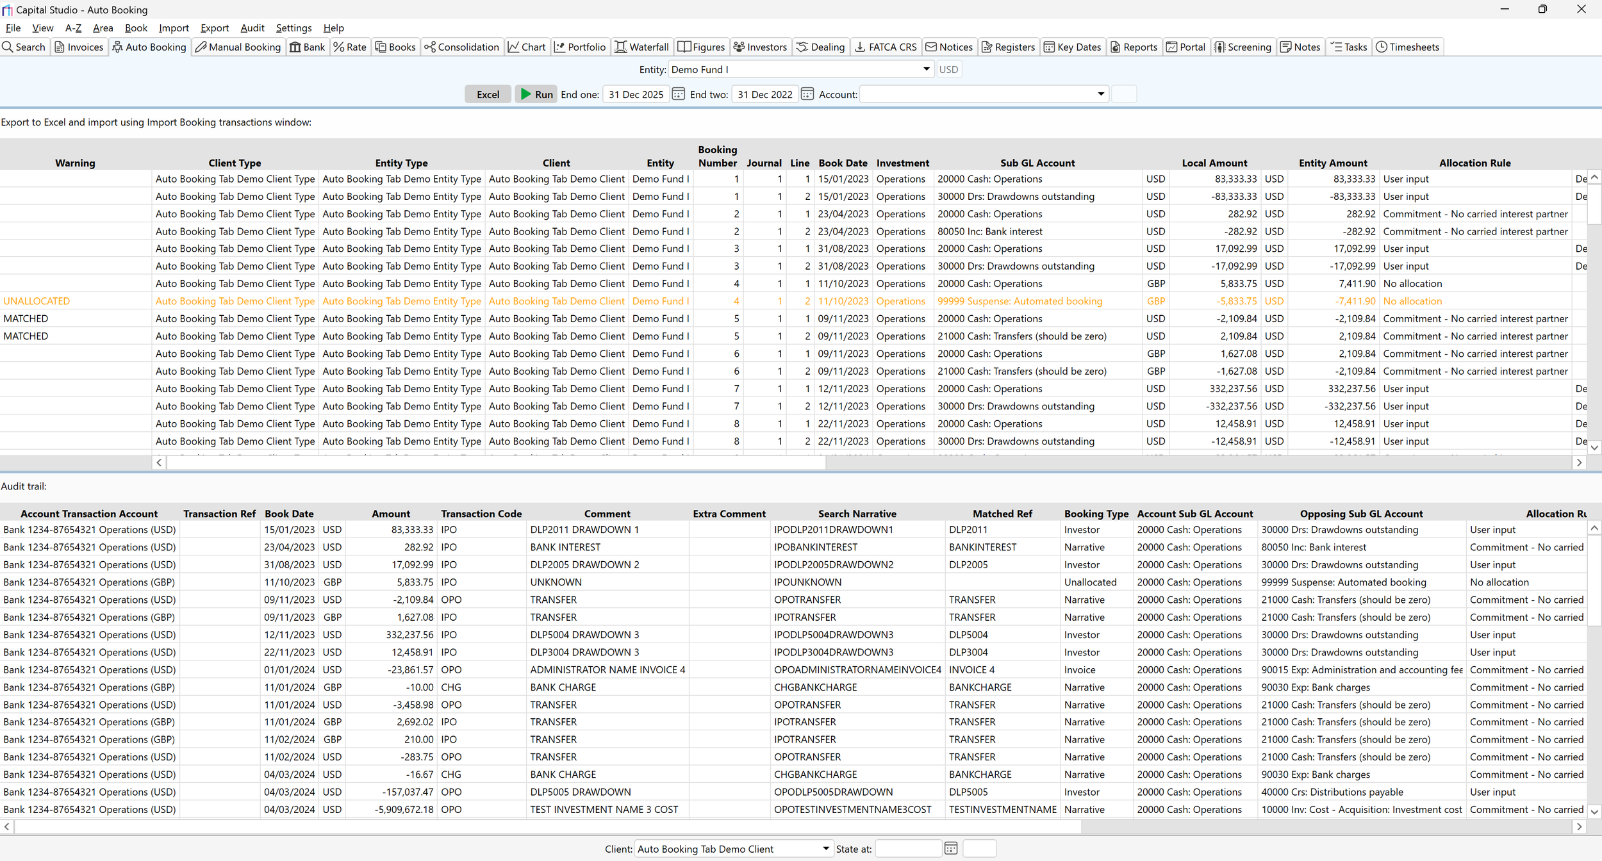Image resolution: width=1602 pixels, height=861 pixels.
Task: Open calendar picker for End one date
Action: point(678,94)
